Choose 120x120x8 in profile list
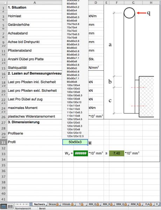Screen dimensions: 161x210 (73, 129)
